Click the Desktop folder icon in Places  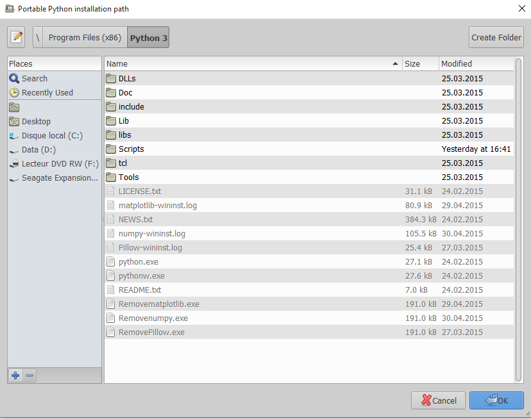tap(14, 122)
